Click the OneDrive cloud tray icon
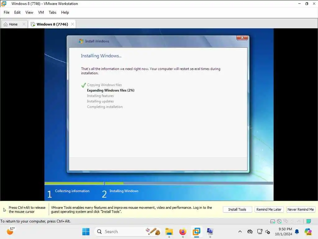318x239 pixels. (250, 232)
